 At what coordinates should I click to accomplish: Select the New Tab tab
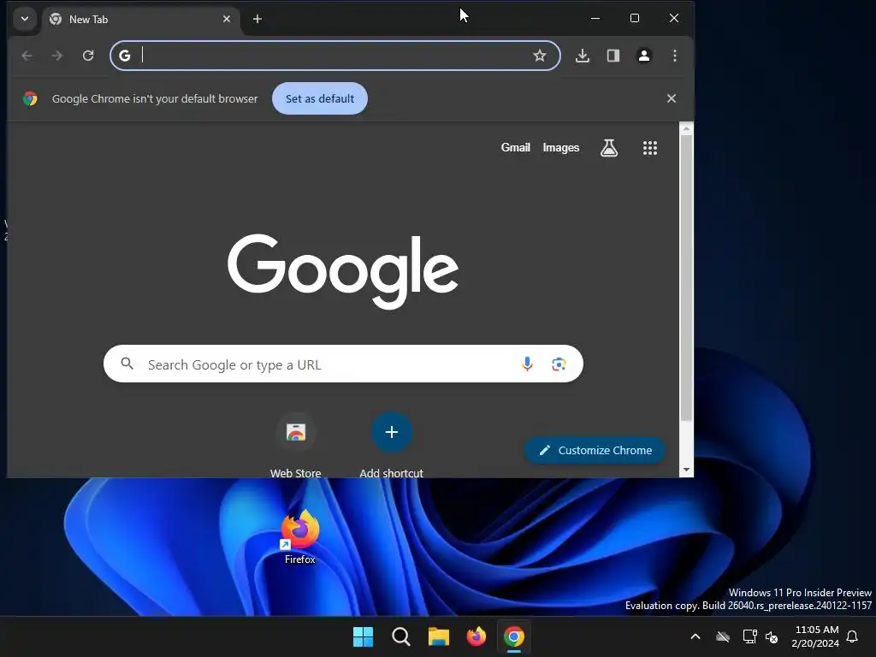coord(141,19)
